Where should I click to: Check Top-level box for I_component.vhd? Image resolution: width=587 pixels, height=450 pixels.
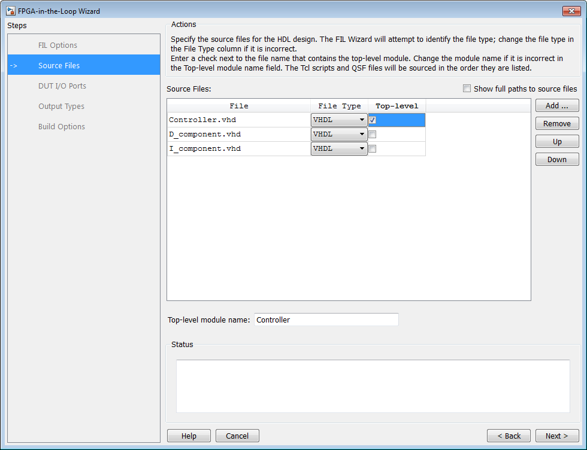pos(373,149)
